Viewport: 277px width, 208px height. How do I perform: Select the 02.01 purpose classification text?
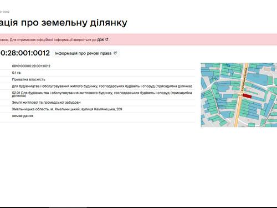point(102,94)
